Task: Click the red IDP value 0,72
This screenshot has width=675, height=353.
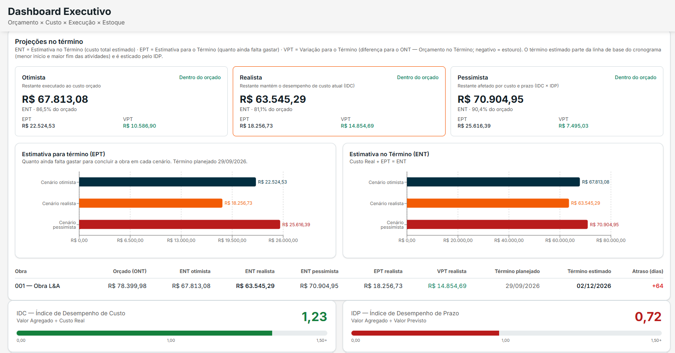Action: click(x=648, y=317)
